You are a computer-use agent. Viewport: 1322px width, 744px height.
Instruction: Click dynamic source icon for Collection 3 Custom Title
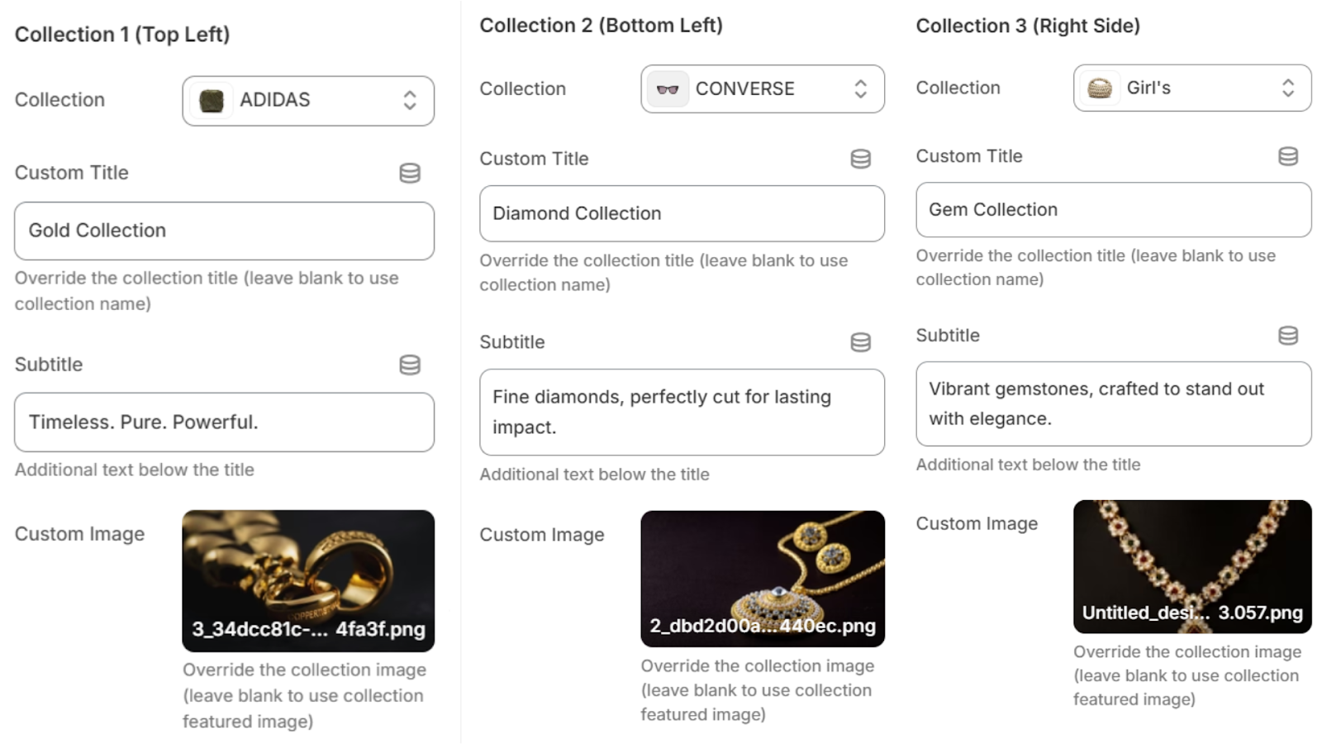[x=1288, y=156]
